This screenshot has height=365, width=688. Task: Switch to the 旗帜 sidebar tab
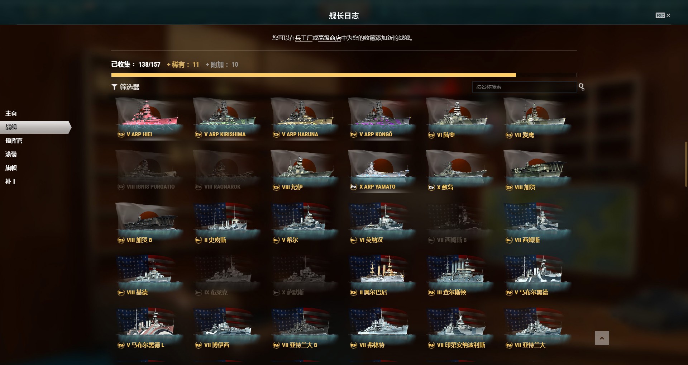[11, 168]
